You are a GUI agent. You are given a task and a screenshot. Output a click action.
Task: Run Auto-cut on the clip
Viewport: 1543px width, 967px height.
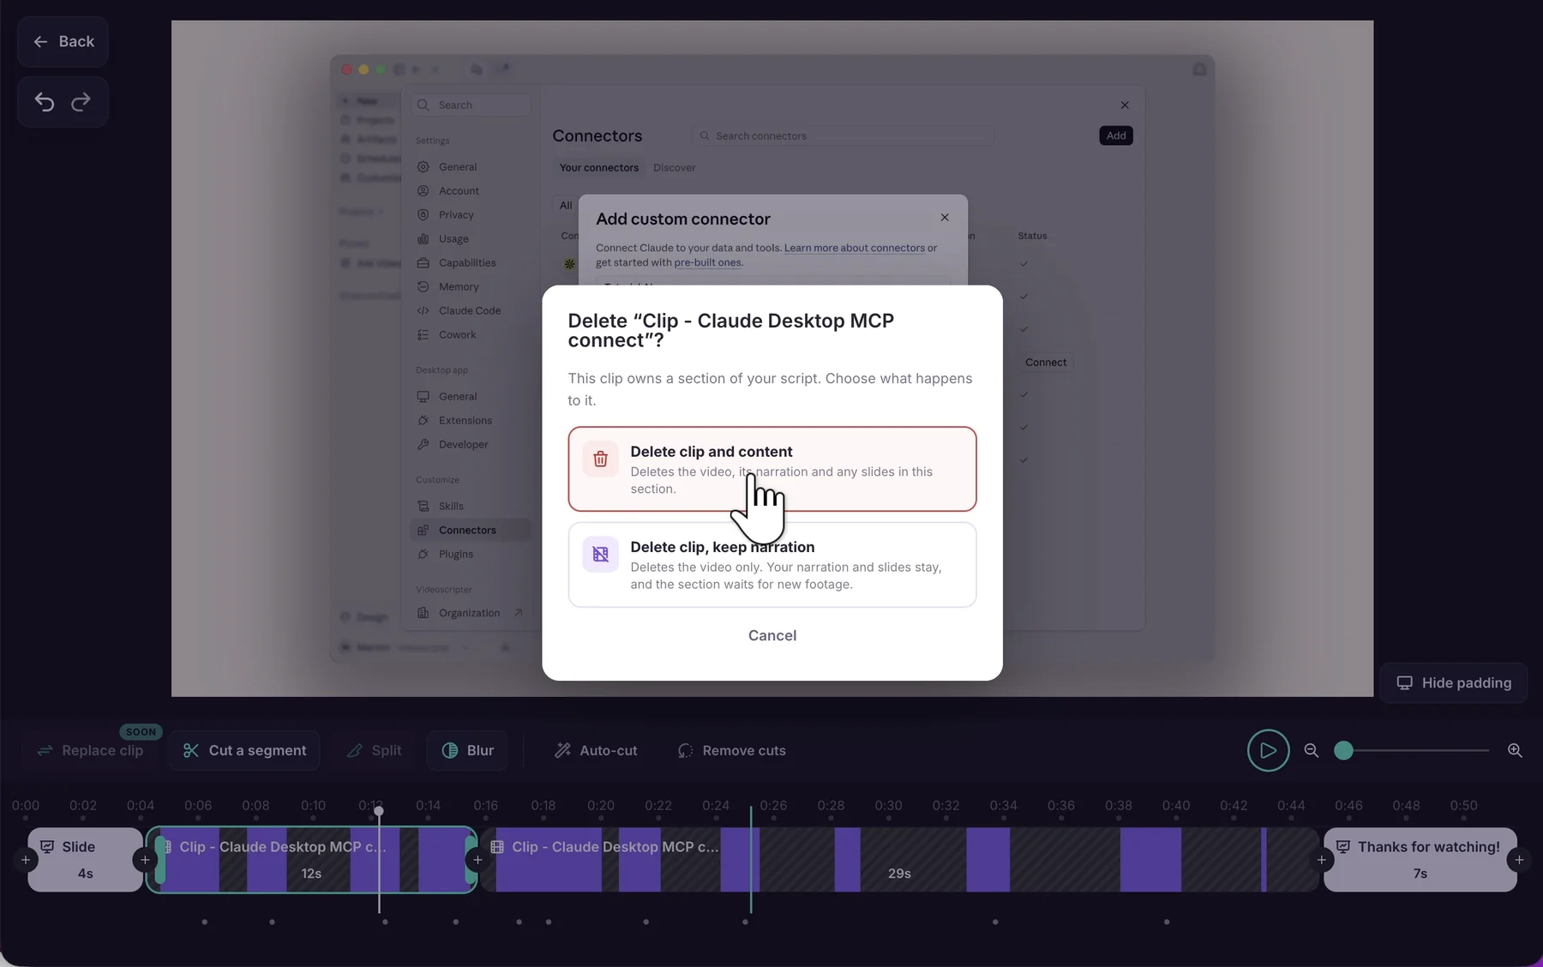(596, 750)
